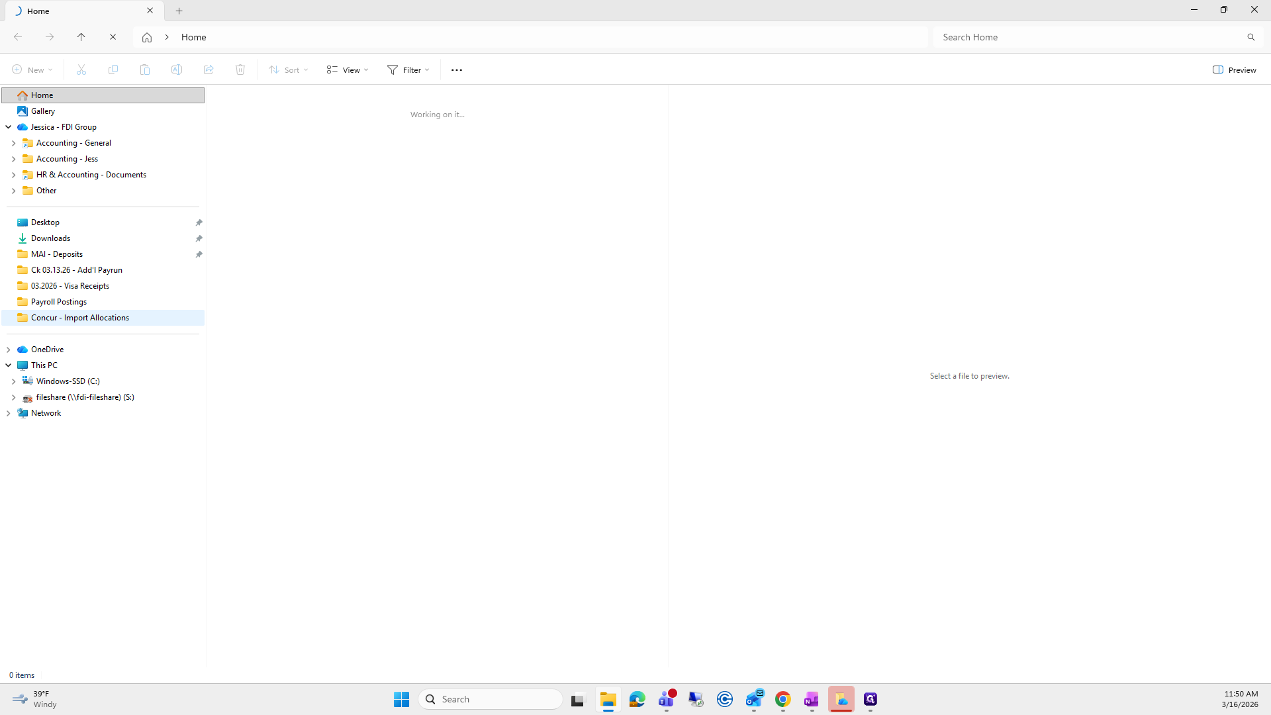Open the See more ellipsis menu
Viewport: 1271px width, 715px height.
coord(456,70)
